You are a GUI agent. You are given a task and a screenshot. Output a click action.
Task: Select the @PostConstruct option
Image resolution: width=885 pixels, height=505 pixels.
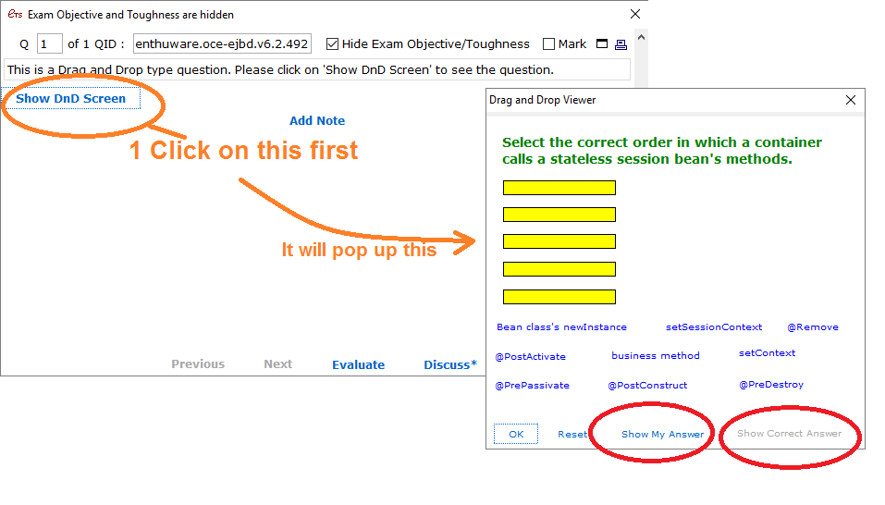(647, 385)
